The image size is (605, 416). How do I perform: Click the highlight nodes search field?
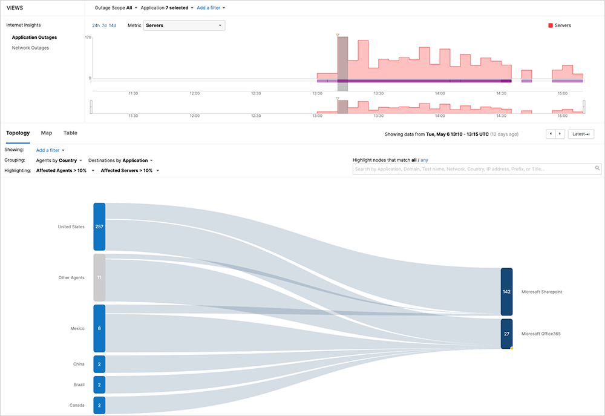click(x=472, y=169)
